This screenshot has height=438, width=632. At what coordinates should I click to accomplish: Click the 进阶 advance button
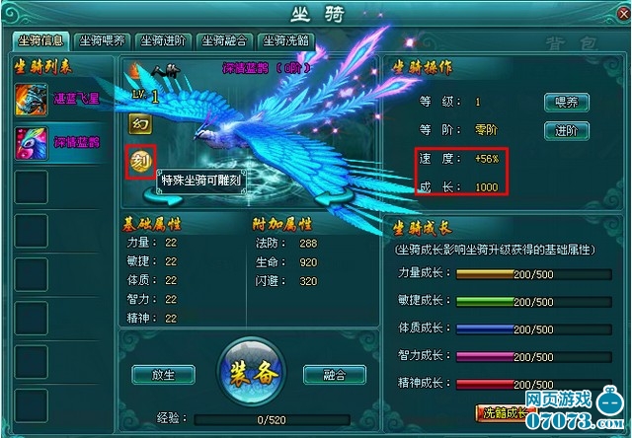pyautogui.click(x=566, y=131)
